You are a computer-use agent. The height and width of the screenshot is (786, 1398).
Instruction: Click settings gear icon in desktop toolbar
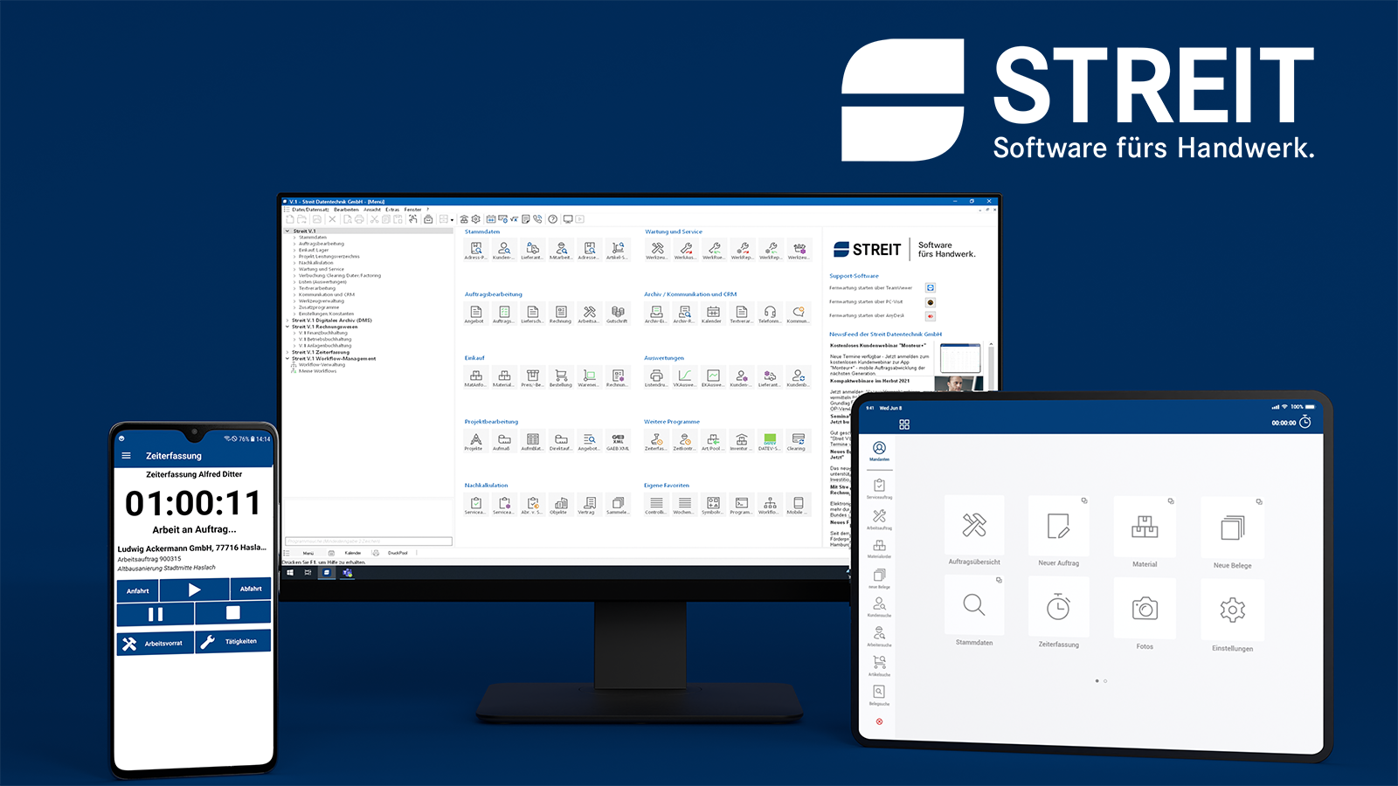[x=476, y=219]
